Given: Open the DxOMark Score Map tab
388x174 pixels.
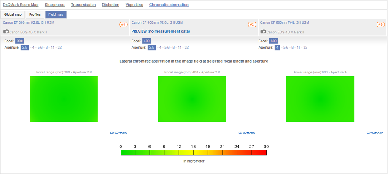Looking at the screenshot, I should pyautogui.click(x=21, y=5).
